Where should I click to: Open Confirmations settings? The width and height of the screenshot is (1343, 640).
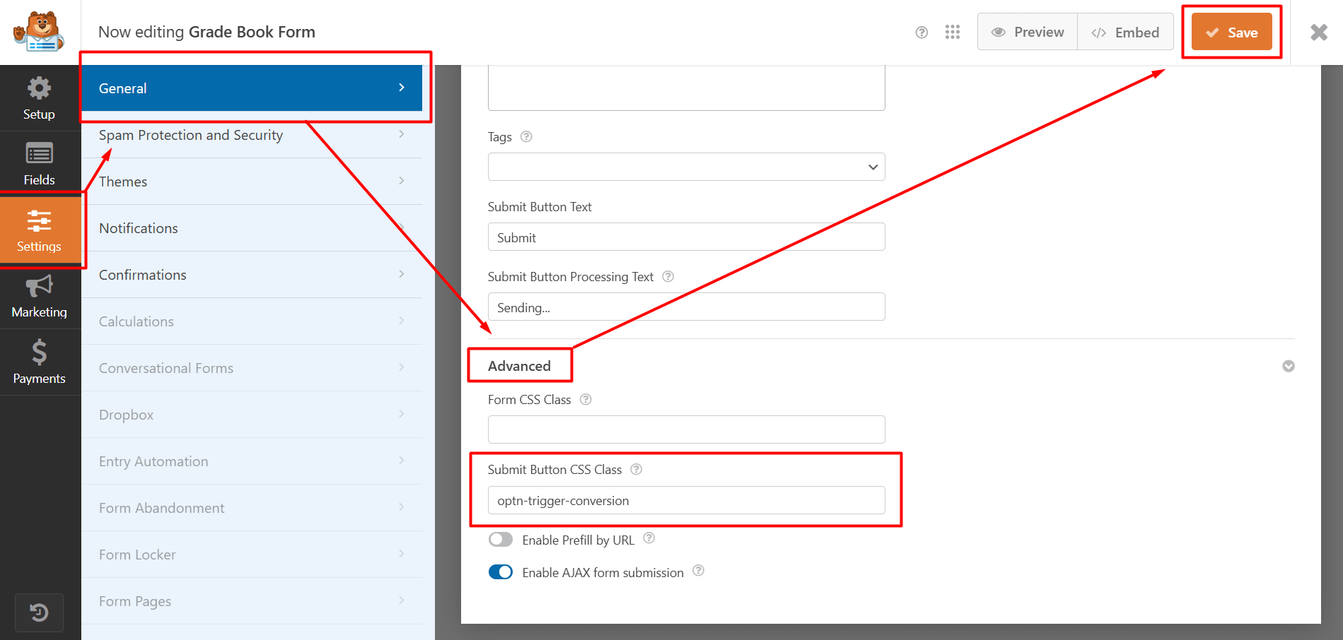[252, 275]
